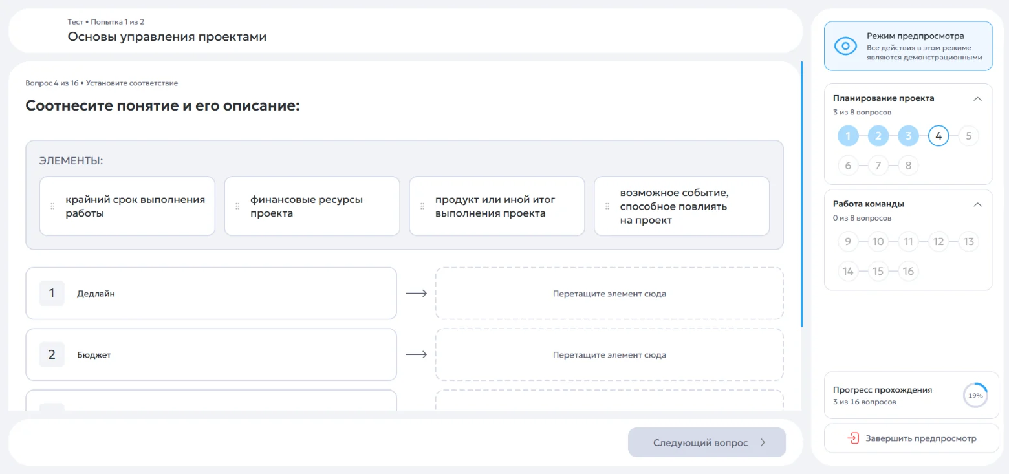Open question 13
This screenshot has height=474, width=1009.
(968, 242)
